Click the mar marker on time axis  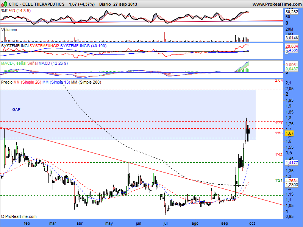coord(53,223)
